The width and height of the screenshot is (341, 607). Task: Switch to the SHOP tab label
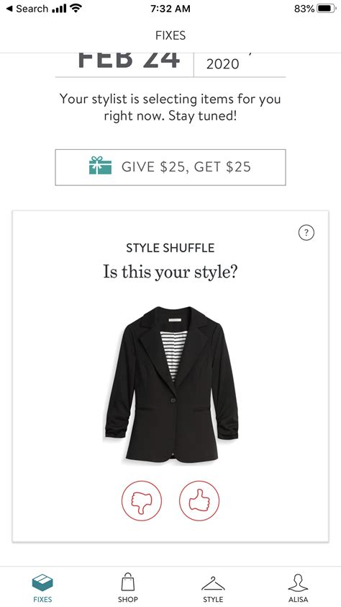pos(128,599)
